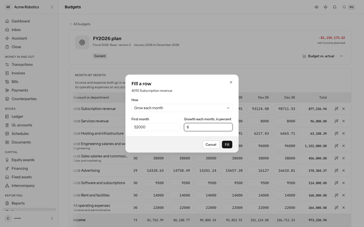Image resolution: width=364 pixels, height=227 pixels.
Task: Open the Acme Robotics workspace switcher
Action: (29, 7)
